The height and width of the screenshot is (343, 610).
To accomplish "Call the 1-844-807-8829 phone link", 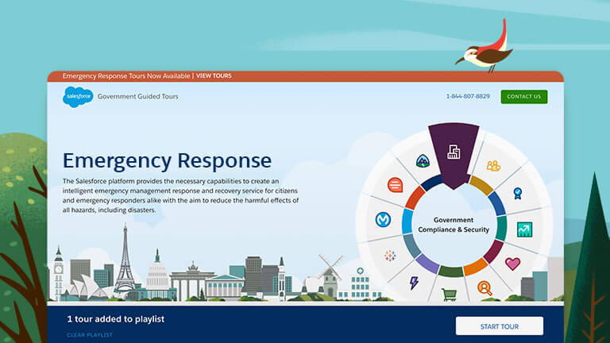I will 468,96.
